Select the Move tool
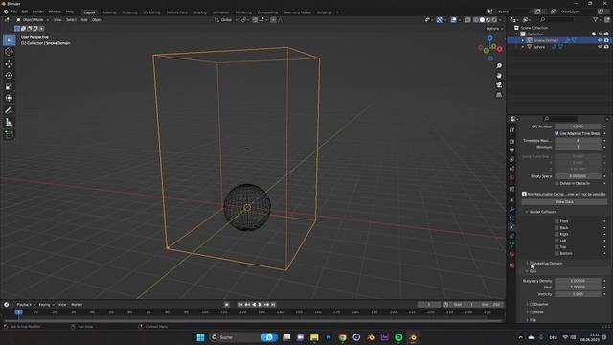This screenshot has height=345, width=613. 9,64
